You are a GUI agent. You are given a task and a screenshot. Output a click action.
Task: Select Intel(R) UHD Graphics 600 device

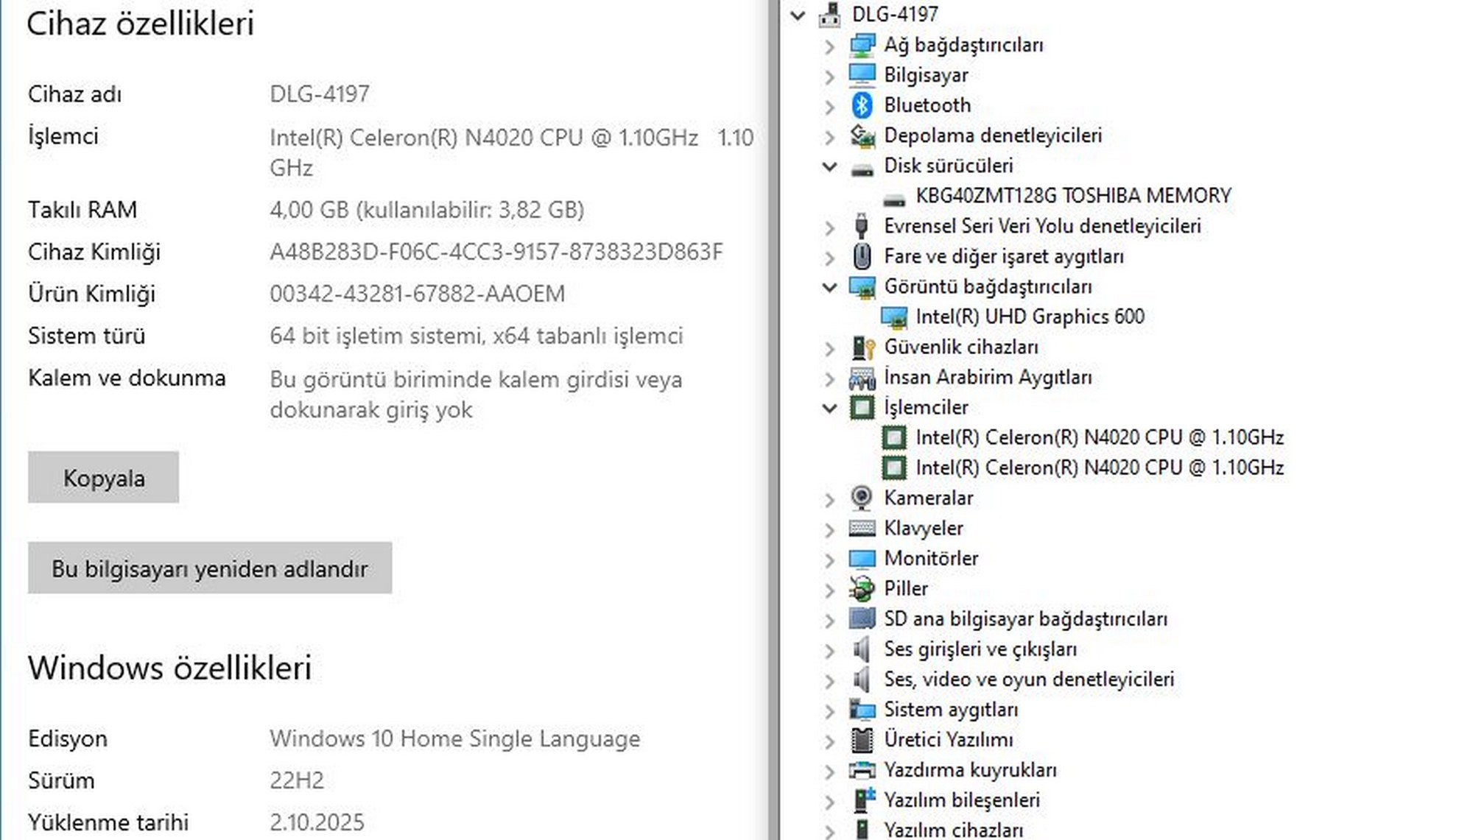(x=1029, y=317)
